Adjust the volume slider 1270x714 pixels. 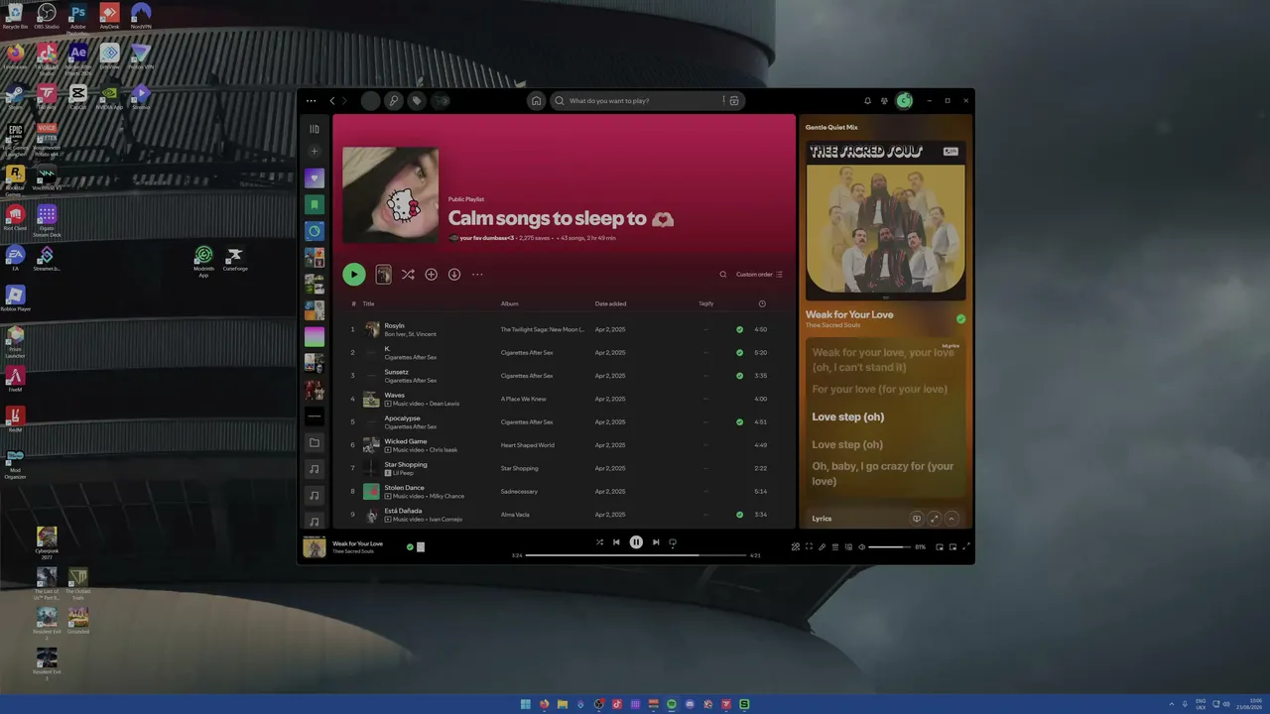[889, 546]
